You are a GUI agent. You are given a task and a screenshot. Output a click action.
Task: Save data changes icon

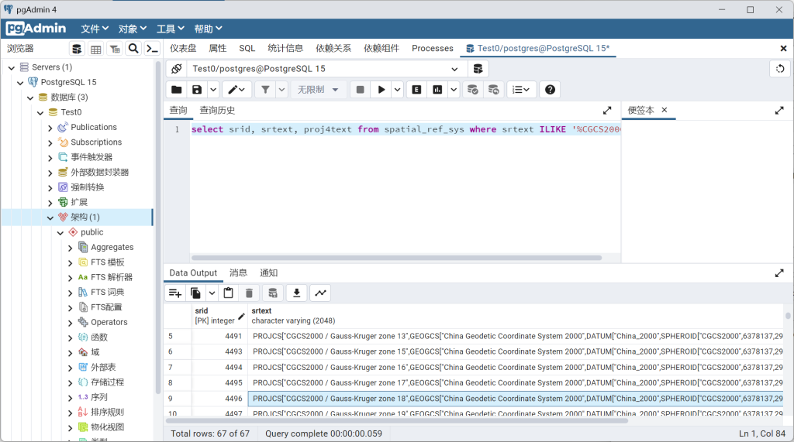(x=272, y=293)
